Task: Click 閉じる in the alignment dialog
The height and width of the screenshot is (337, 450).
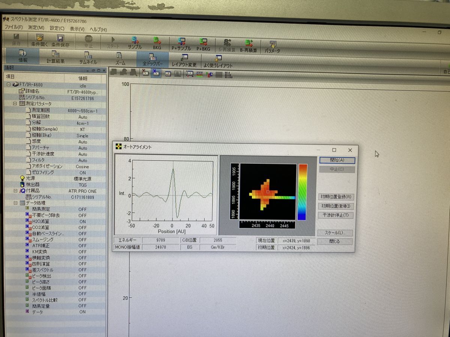Action: click(x=335, y=242)
